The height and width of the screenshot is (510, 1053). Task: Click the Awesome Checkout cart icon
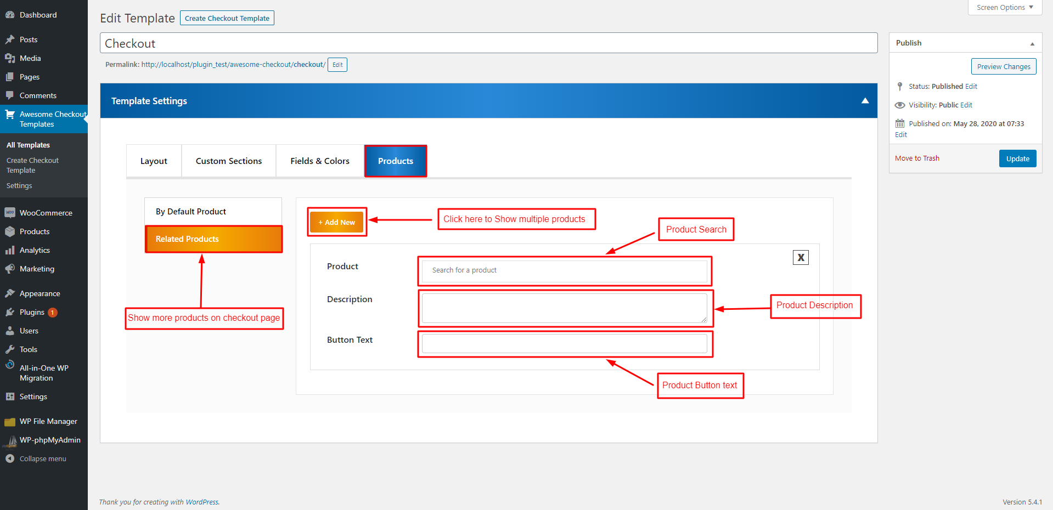point(10,115)
